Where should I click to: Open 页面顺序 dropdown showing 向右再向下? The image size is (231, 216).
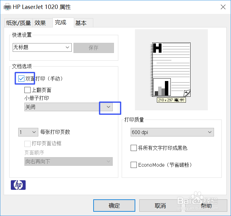click(69, 161)
